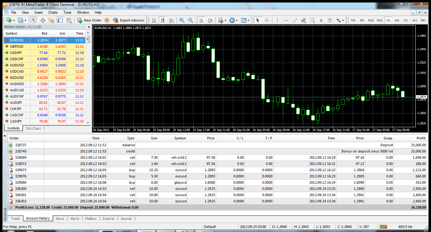Viewport: 431px width, 232px height.
Task: Open the Insert menu
Action: [x=39, y=12]
